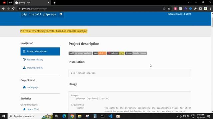
Task: Click the Usage heading
Action: 73,84
